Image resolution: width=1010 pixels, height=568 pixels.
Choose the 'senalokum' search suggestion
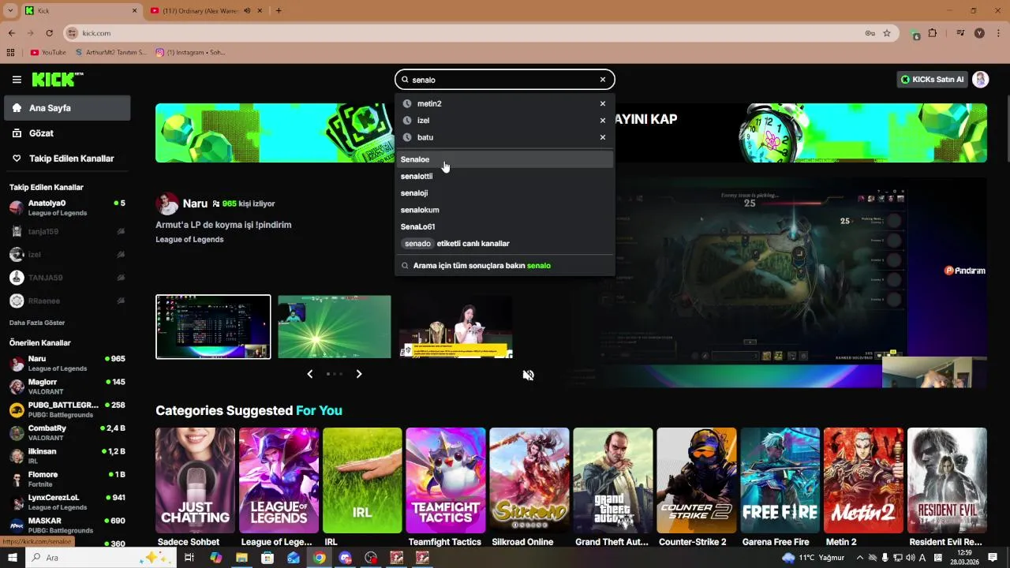[505, 210]
